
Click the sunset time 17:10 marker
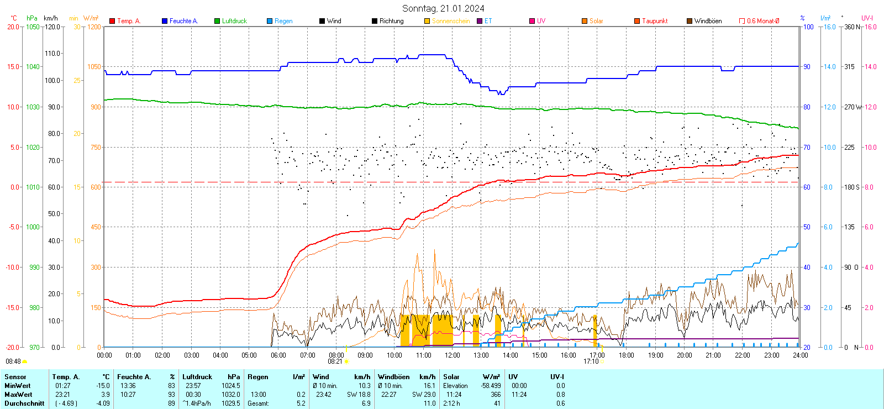pos(591,361)
